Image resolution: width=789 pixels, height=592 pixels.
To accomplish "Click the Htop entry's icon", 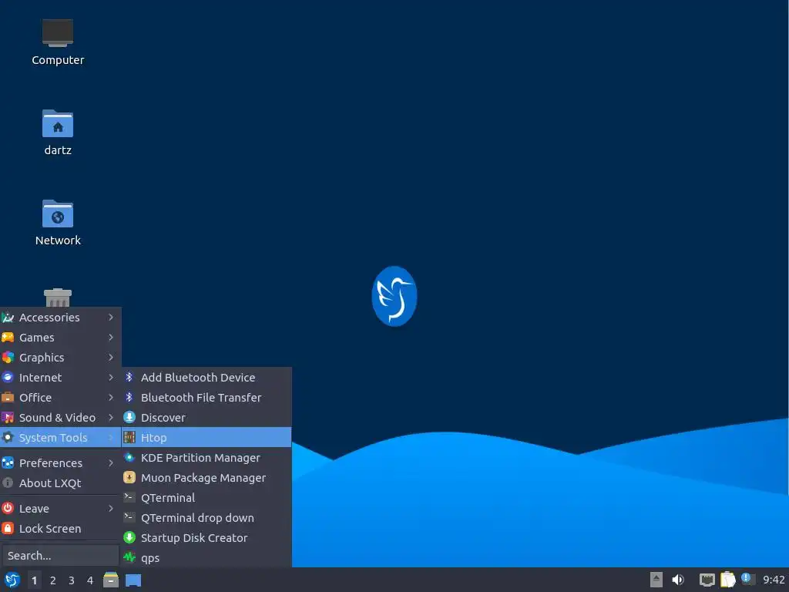I will (x=129, y=438).
